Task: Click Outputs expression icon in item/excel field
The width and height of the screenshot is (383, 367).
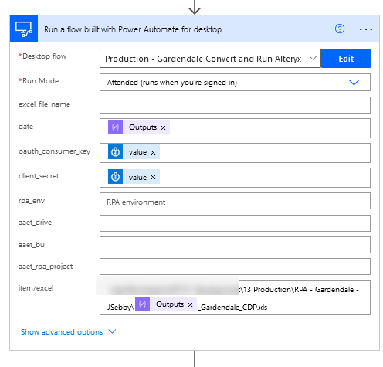Action: [142, 304]
